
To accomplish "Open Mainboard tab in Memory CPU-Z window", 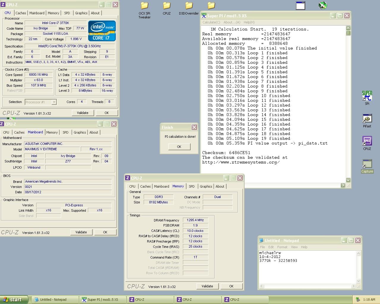I will pyautogui.click(x=161, y=186).
